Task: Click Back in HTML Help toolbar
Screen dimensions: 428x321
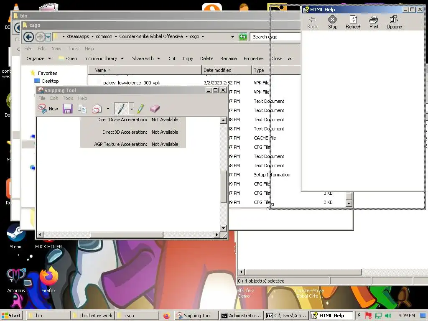Action: point(312,22)
